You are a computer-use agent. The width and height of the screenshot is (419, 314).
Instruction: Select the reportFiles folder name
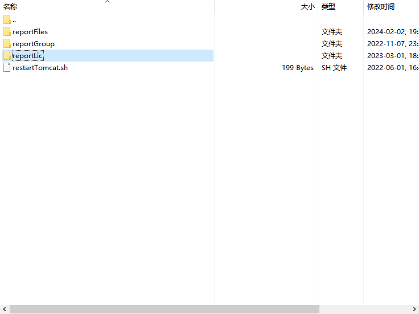pyautogui.click(x=30, y=32)
